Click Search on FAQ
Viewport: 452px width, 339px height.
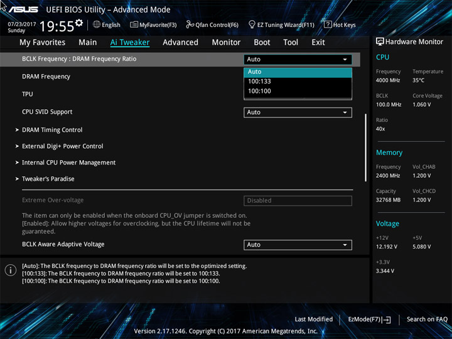pos(427,320)
